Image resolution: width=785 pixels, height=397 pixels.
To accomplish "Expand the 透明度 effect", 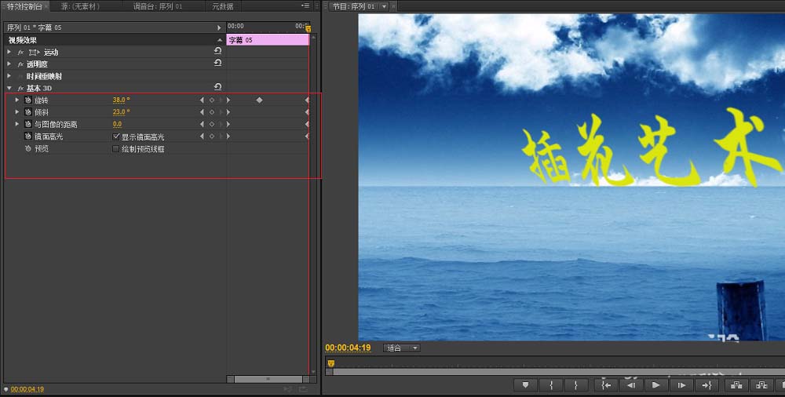I will pyautogui.click(x=9, y=64).
